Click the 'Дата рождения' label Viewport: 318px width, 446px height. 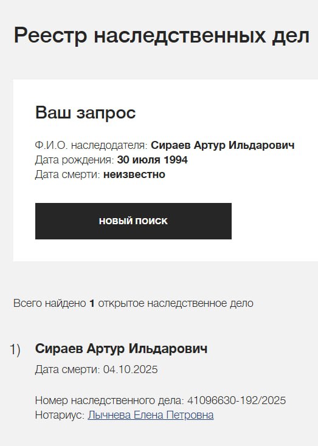pos(75,160)
